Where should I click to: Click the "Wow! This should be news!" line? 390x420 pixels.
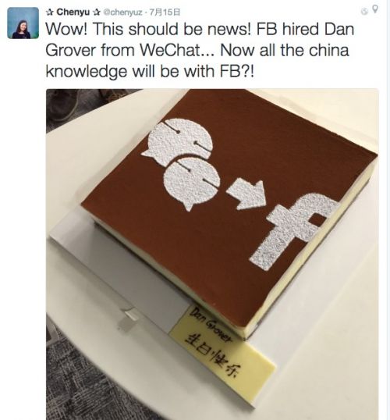[148, 29]
